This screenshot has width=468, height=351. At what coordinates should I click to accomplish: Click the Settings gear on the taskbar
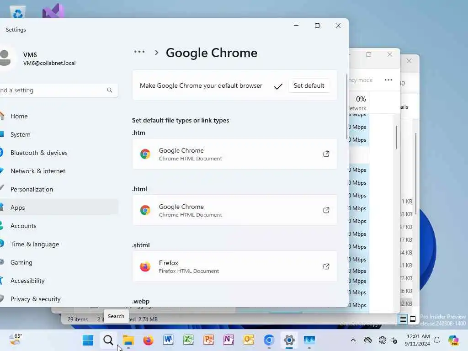(x=289, y=340)
